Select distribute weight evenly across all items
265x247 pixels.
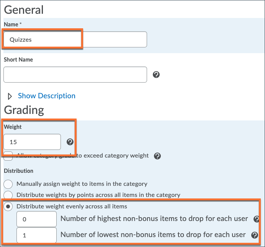tap(8, 206)
